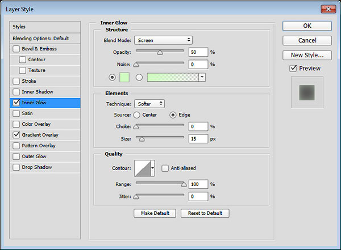Select the Stroke style label

click(29, 81)
